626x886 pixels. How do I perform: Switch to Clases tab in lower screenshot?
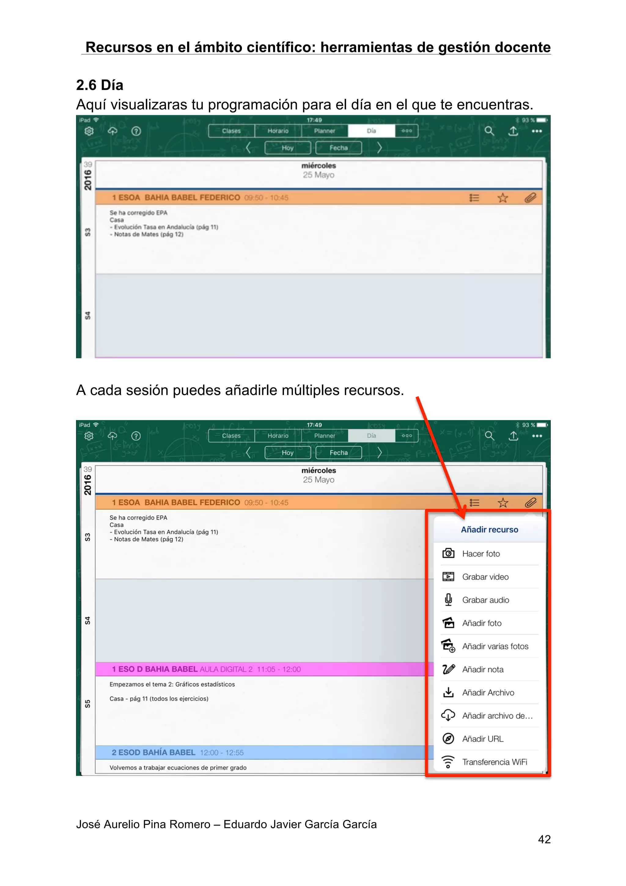point(231,436)
